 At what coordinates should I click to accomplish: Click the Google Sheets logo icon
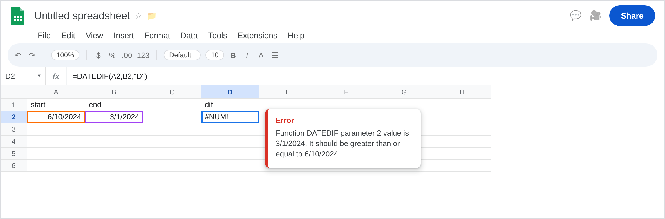[x=17, y=16]
